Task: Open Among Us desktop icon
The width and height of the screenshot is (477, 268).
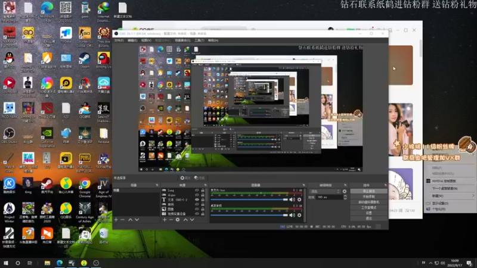Action: (104, 61)
